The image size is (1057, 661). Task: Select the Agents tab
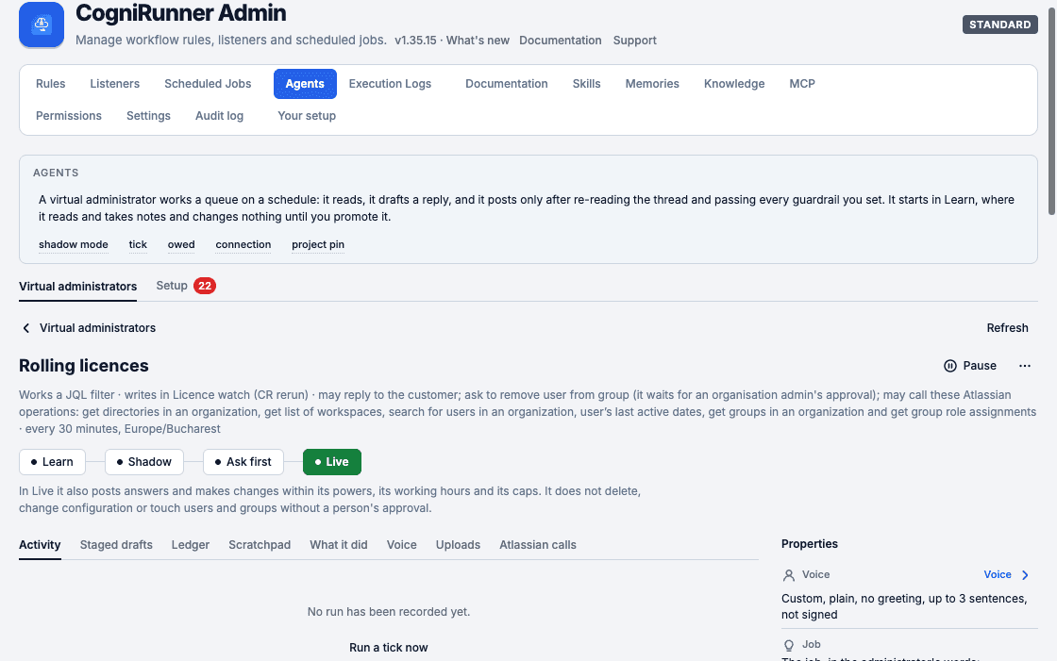[x=305, y=84]
